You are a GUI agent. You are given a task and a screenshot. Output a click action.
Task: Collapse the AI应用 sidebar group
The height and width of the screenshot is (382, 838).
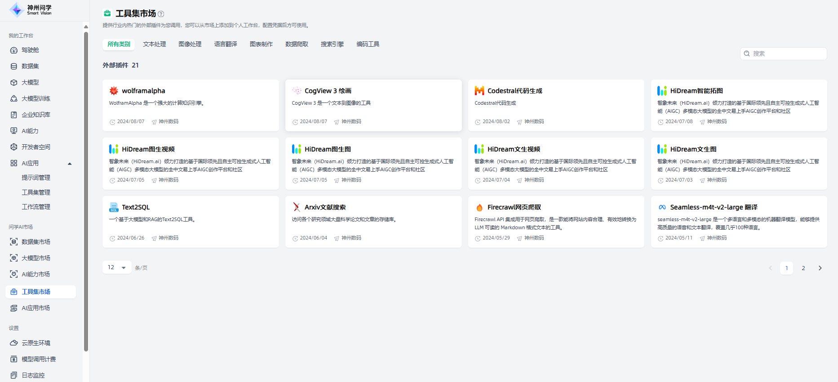coord(70,164)
